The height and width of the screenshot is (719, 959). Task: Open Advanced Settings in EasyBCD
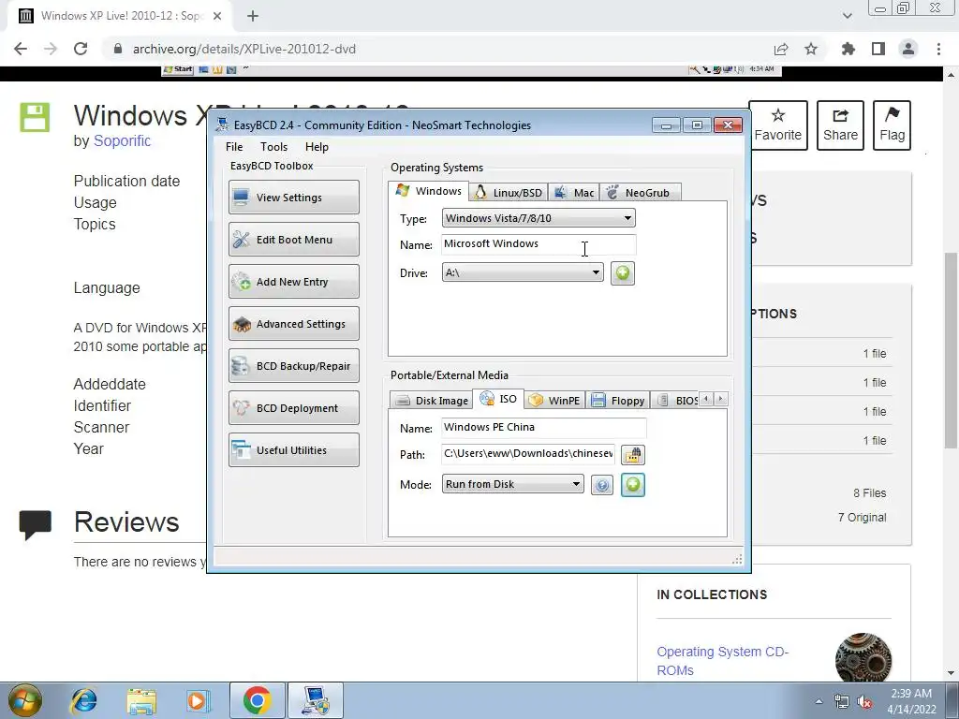(x=293, y=323)
